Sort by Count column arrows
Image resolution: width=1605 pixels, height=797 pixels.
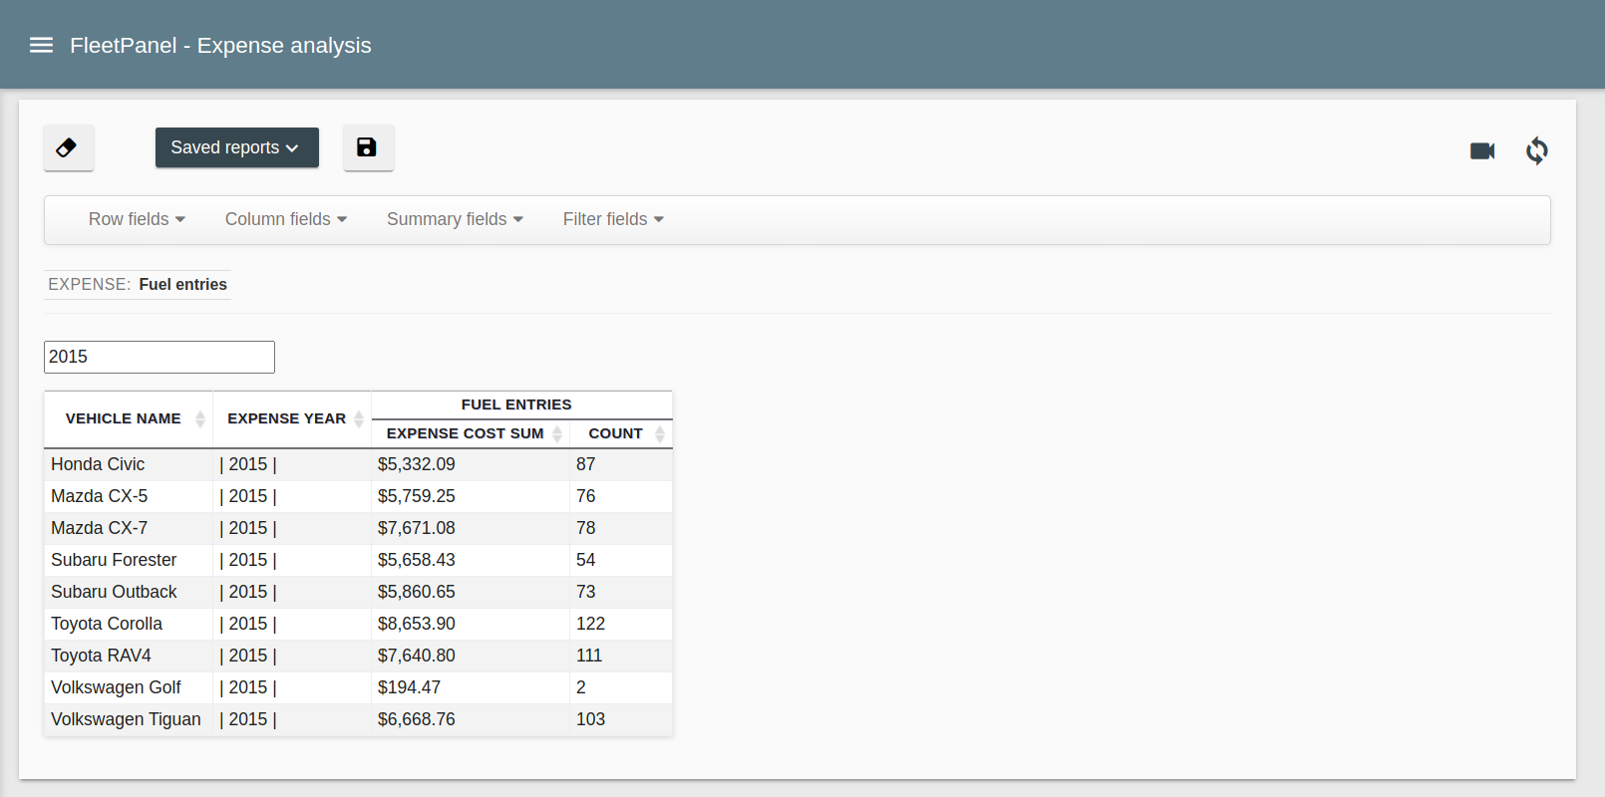(x=659, y=434)
